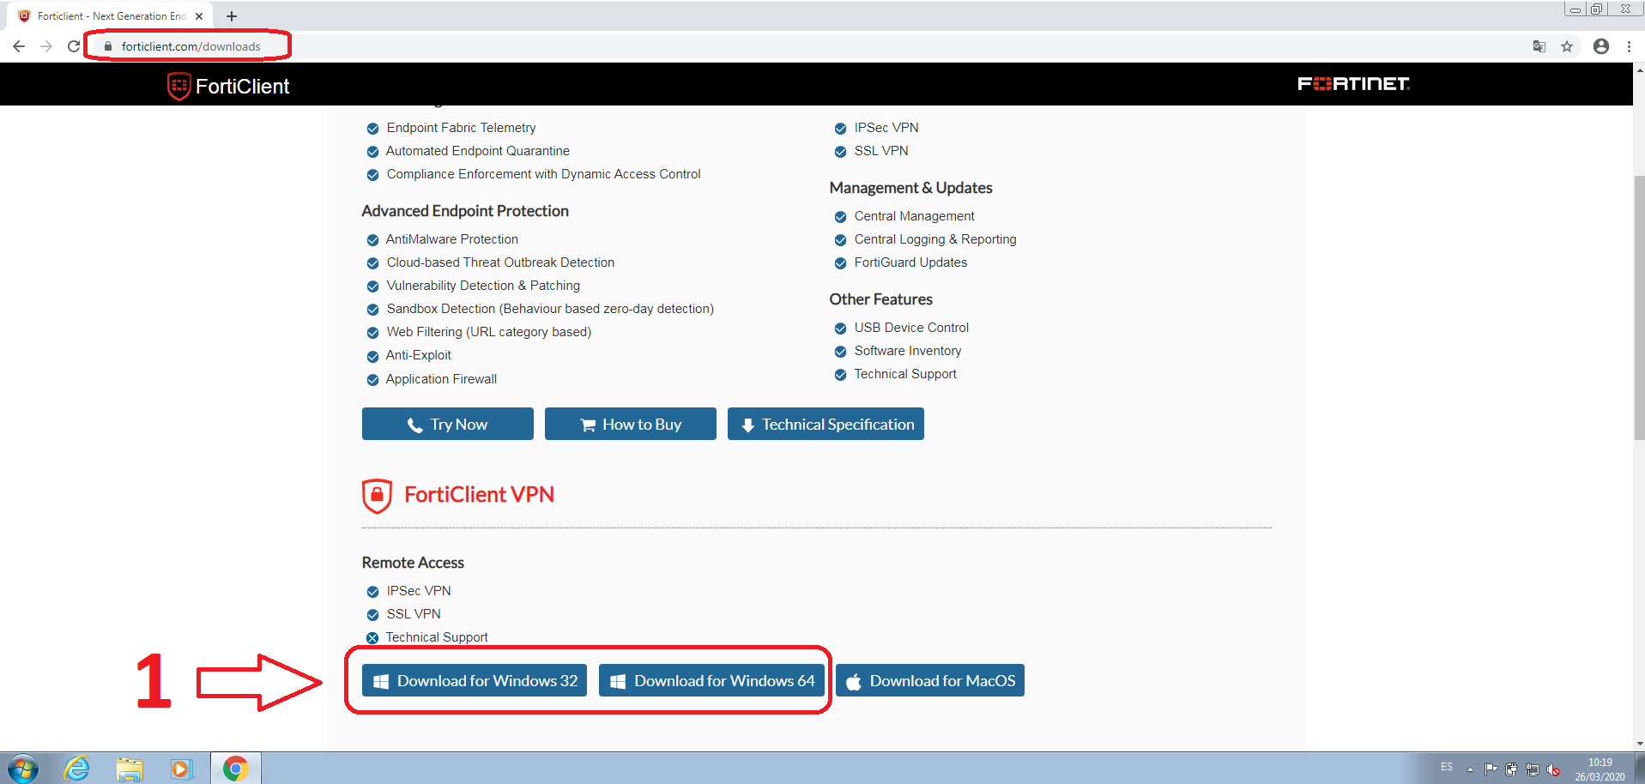Click the FortiClient shield logo

coord(178,86)
